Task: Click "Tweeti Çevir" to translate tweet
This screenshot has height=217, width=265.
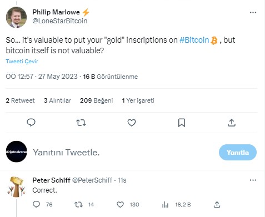Action: click(x=22, y=62)
